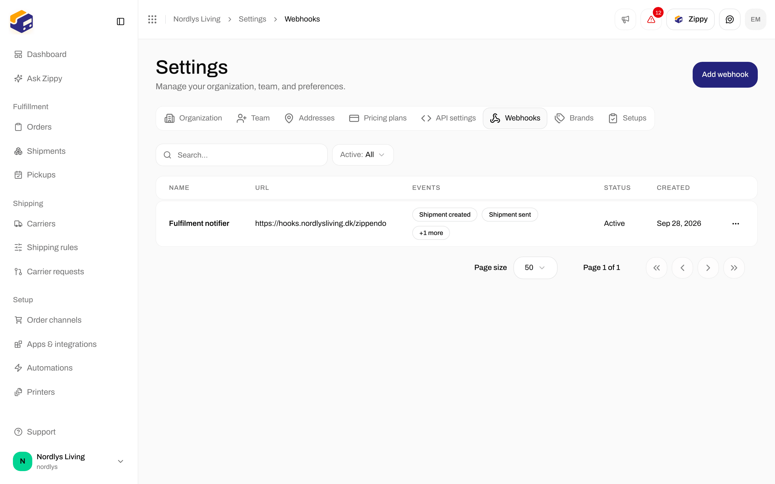Click the Zippendo logo
Image resolution: width=775 pixels, height=484 pixels.
(x=22, y=22)
